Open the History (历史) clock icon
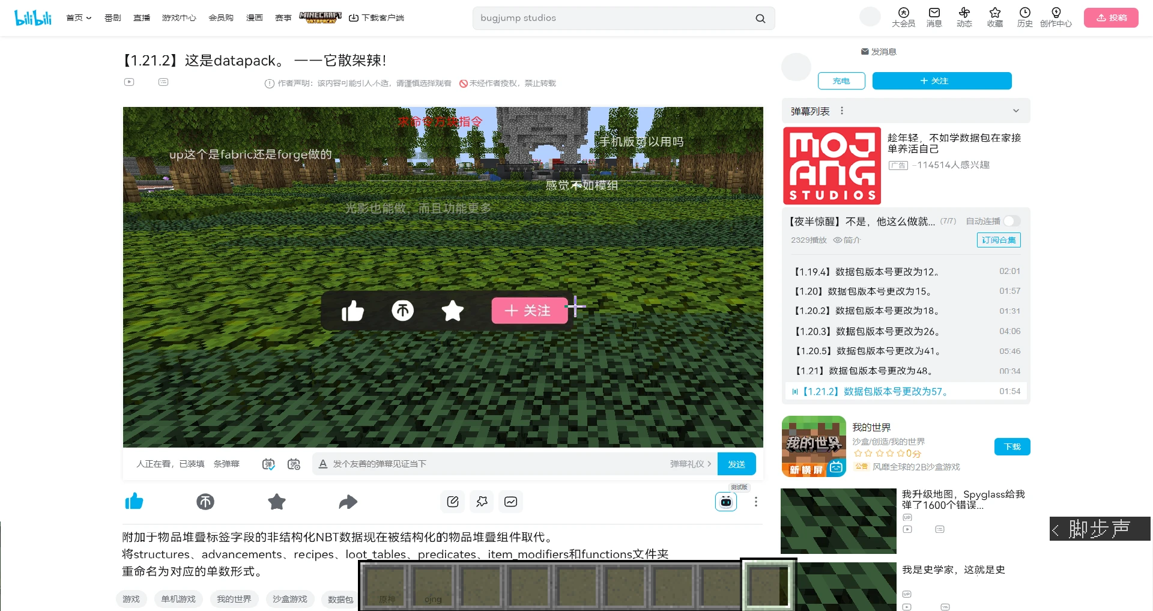 (x=1024, y=17)
